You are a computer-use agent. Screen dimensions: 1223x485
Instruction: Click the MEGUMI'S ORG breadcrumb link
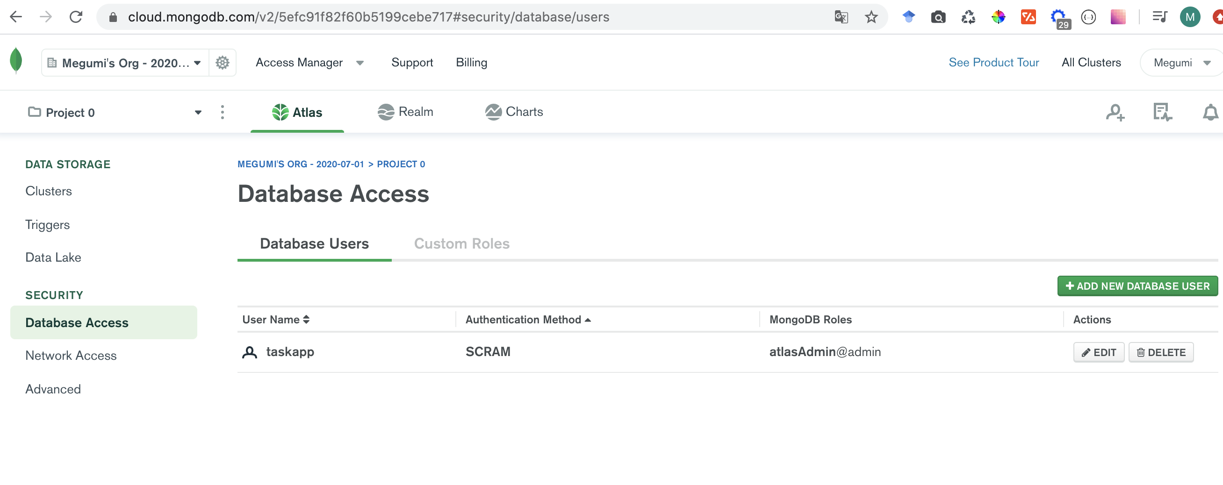click(x=301, y=164)
